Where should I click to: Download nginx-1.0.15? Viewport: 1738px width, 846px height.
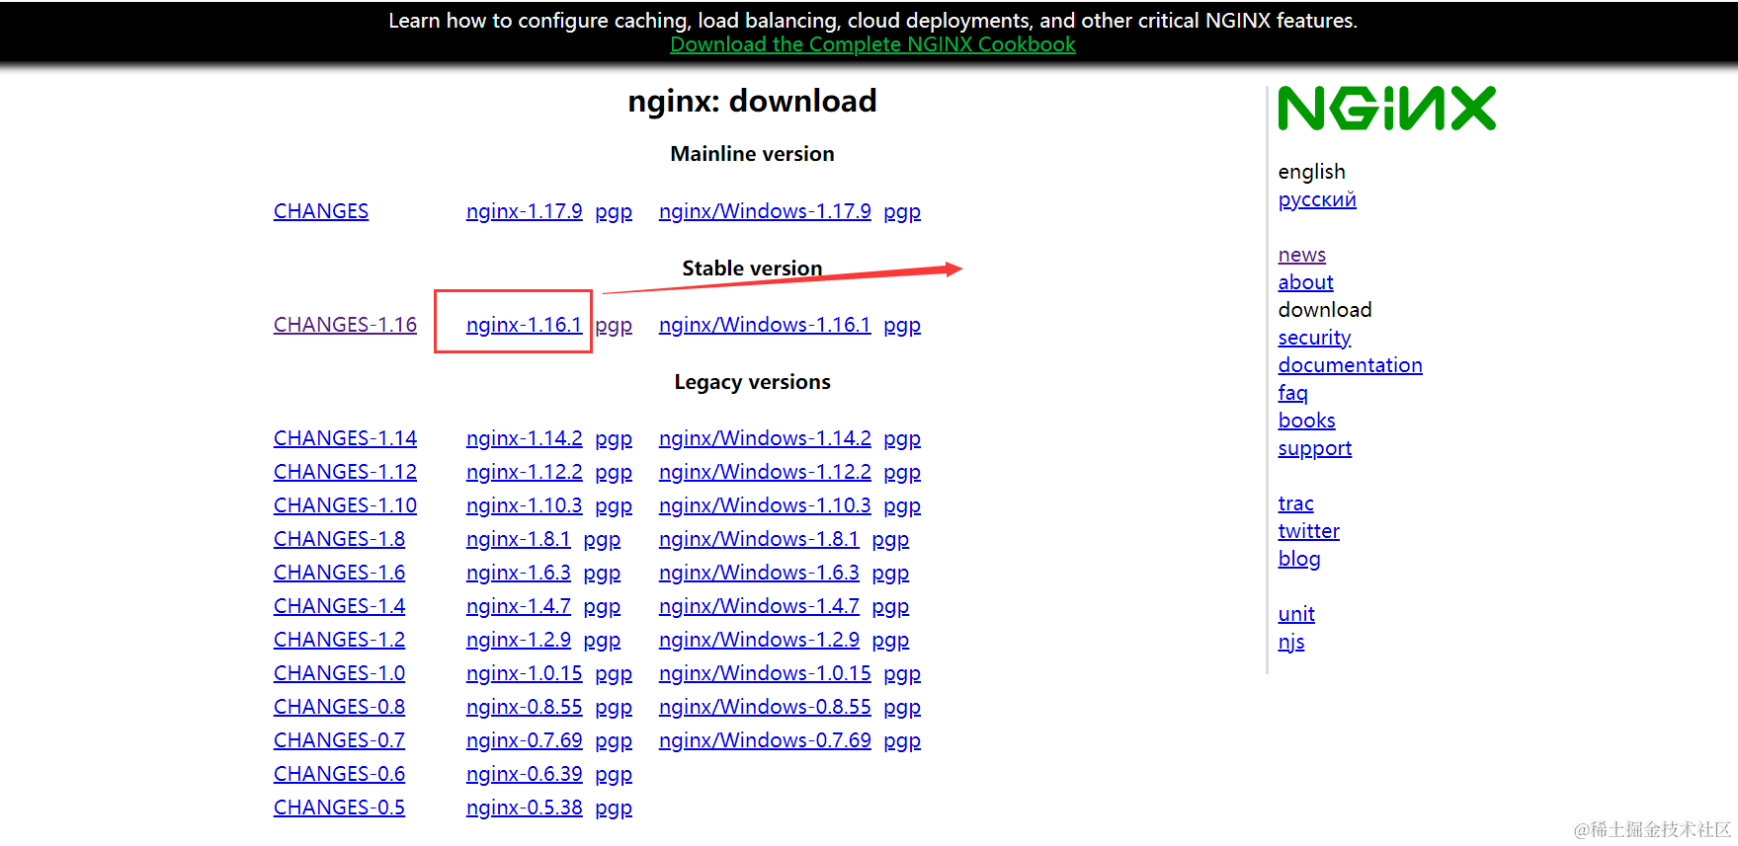(525, 673)
